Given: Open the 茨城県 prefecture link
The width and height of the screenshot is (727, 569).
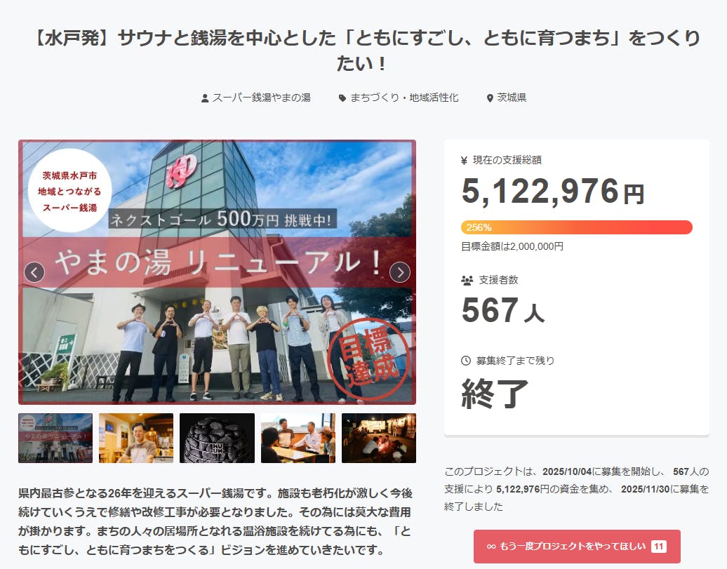Looking at the screenshot, I should [x=512, y=98].
